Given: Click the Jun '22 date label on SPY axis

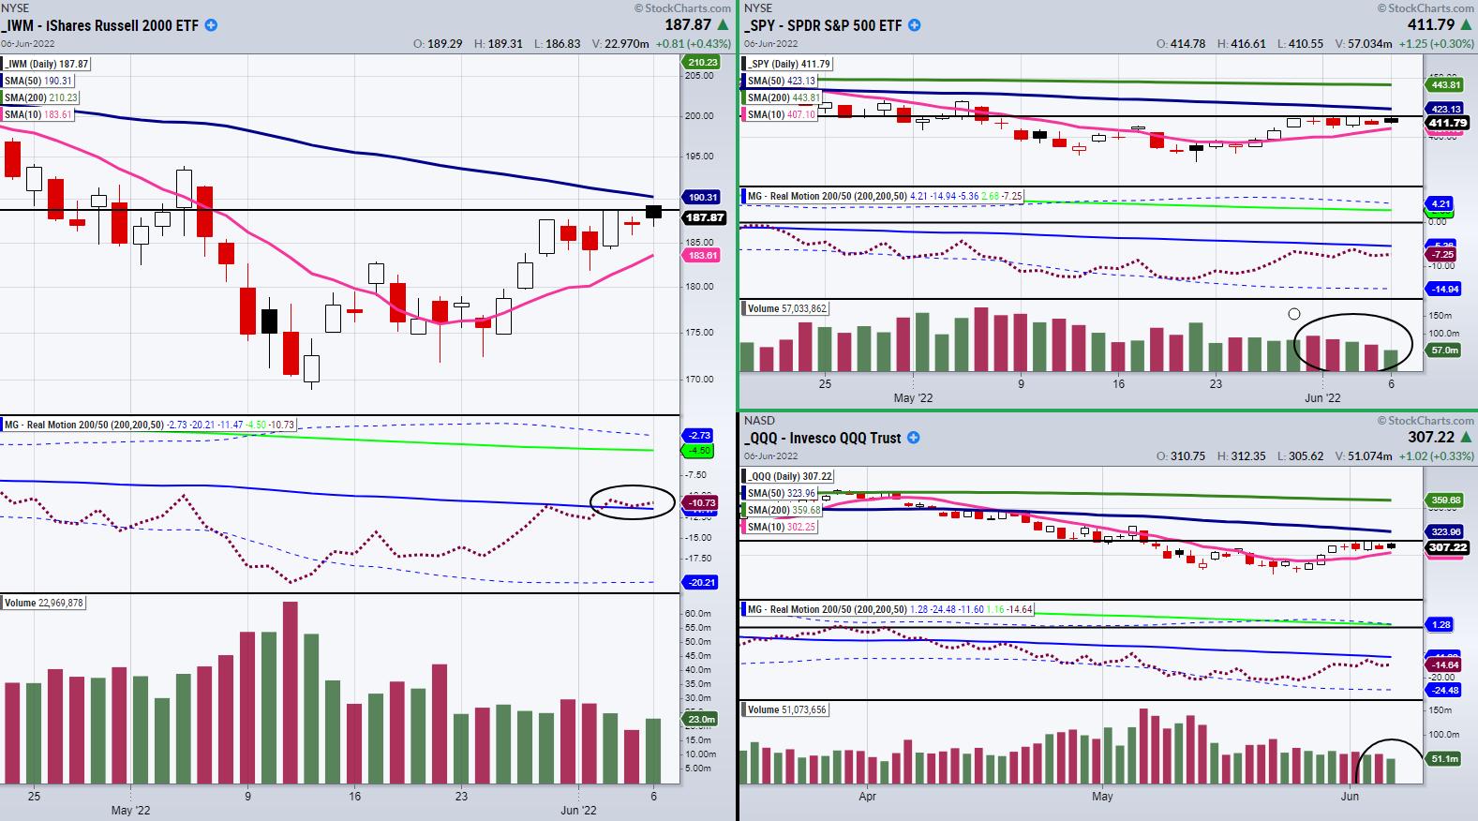Looking at the screenshot, I should [1322, 398].
